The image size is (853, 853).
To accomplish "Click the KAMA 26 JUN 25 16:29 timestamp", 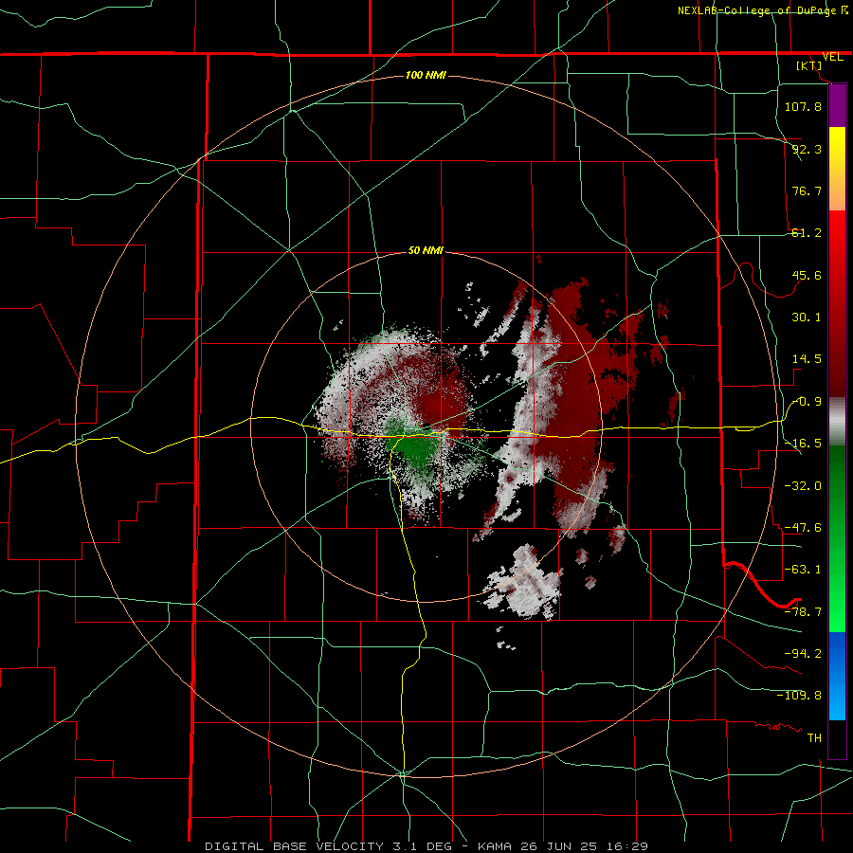I will pos(563,846).
